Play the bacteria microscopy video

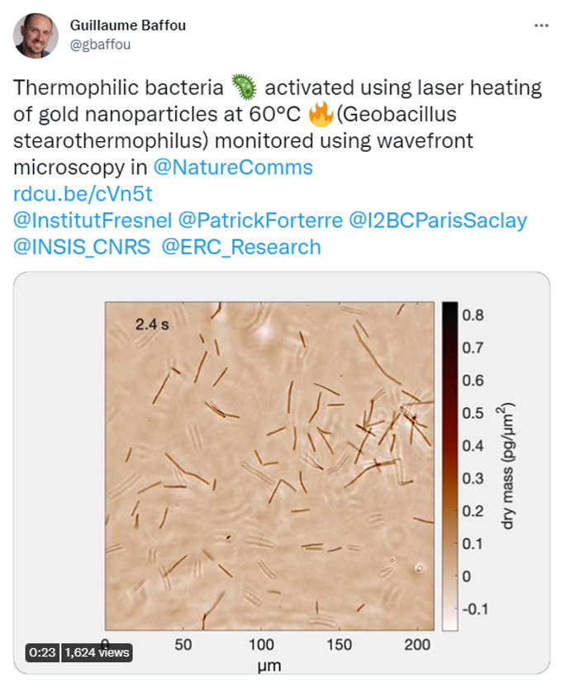[x=281, y=467]
